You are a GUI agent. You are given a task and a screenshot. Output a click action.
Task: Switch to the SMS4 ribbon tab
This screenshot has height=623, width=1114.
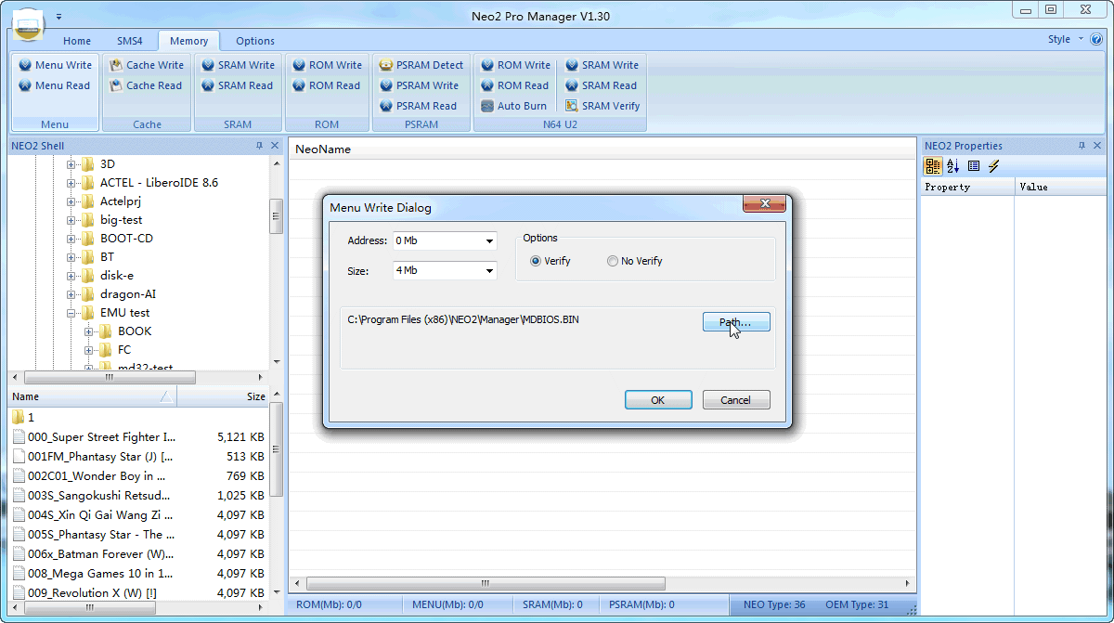[129, 41]
